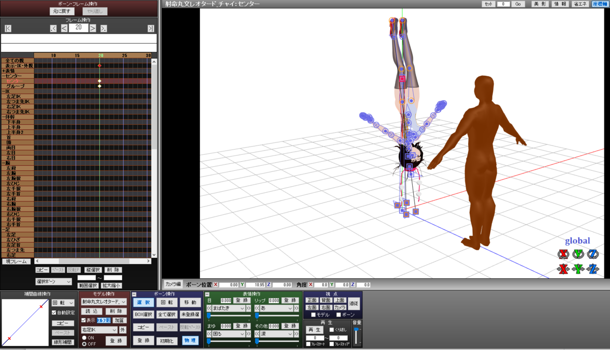Jump to last frame with >| button
This screenshot has width=610, height=350.
pos(151,28)
